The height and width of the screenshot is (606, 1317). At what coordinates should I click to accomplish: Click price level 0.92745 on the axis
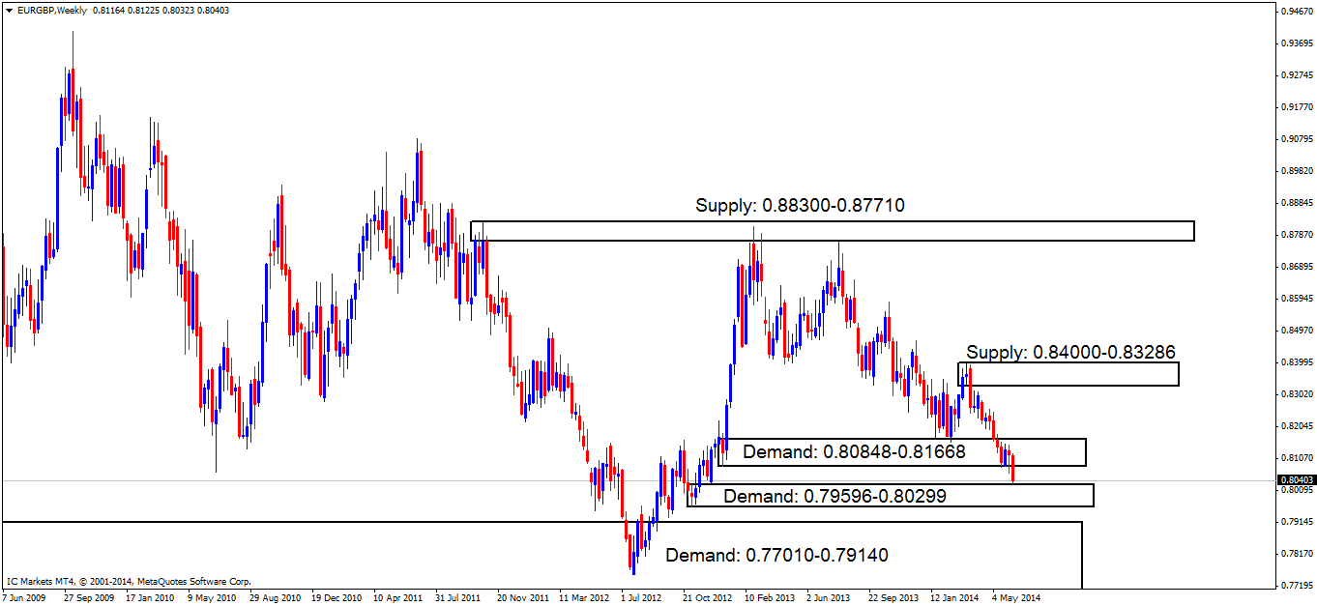(1297, 75)
